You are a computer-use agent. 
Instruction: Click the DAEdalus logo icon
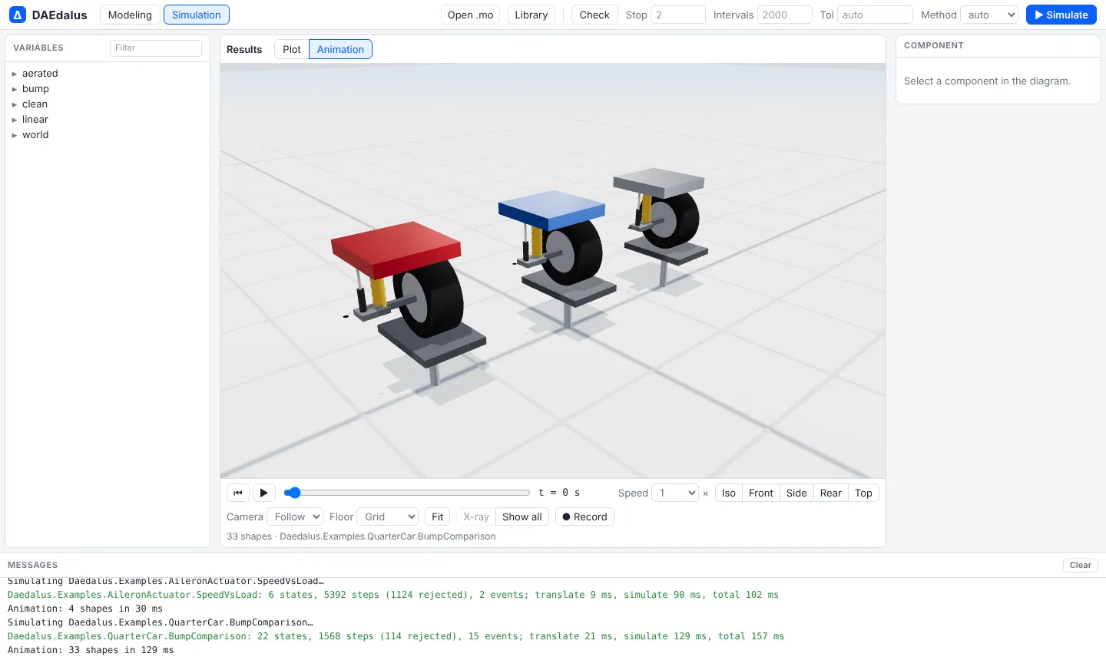17,15
